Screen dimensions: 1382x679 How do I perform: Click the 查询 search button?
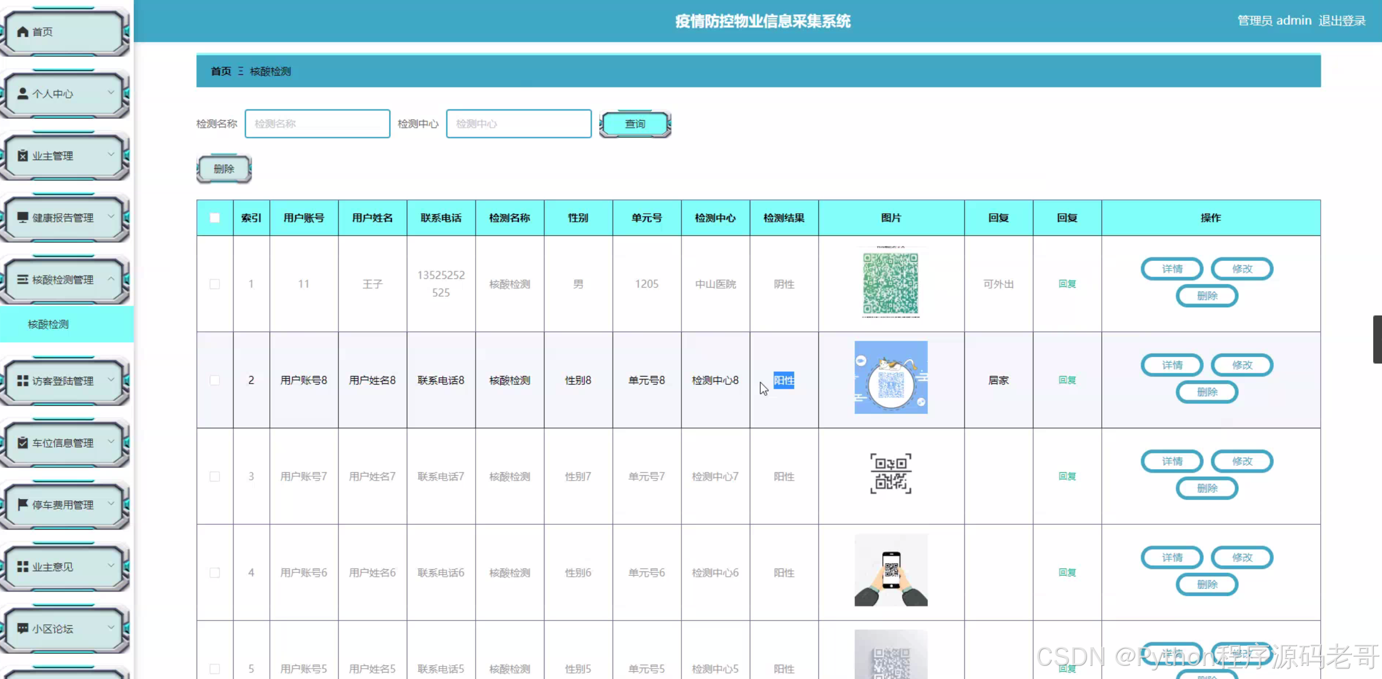[635, 124]
